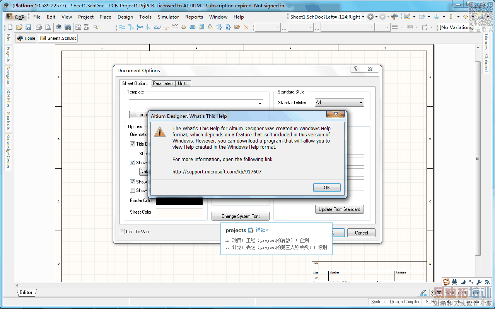Toggle the Link To Vault checkbox

tap(122, 232)
